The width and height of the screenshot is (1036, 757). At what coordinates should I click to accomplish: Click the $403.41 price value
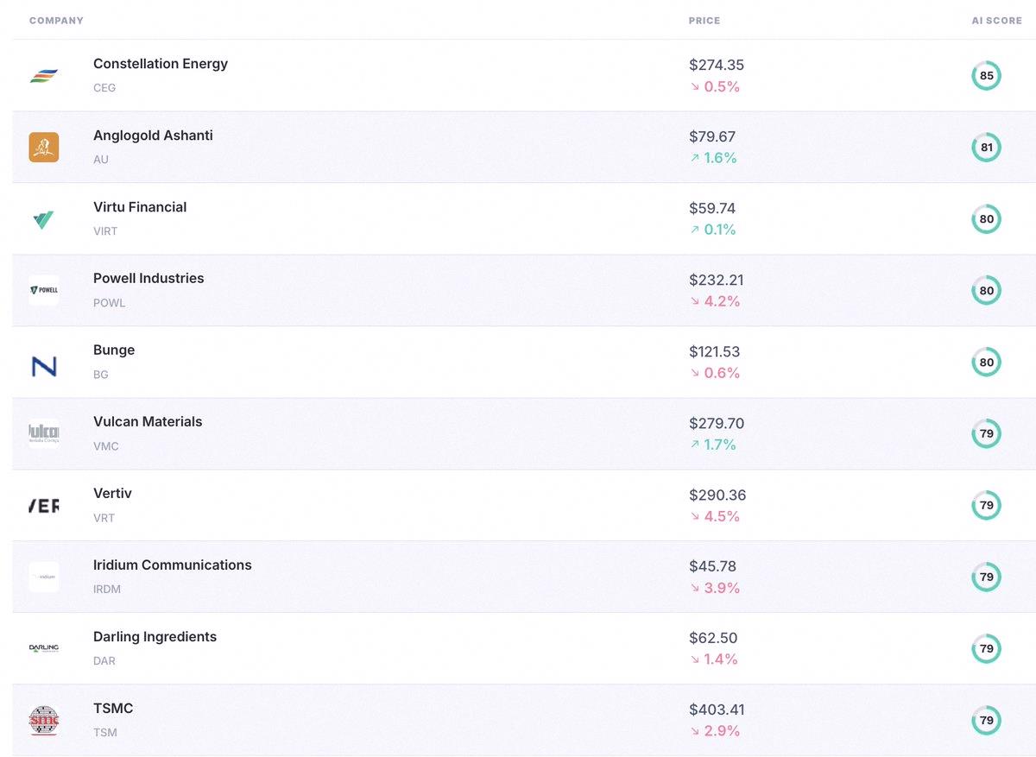tap(717, 710)
